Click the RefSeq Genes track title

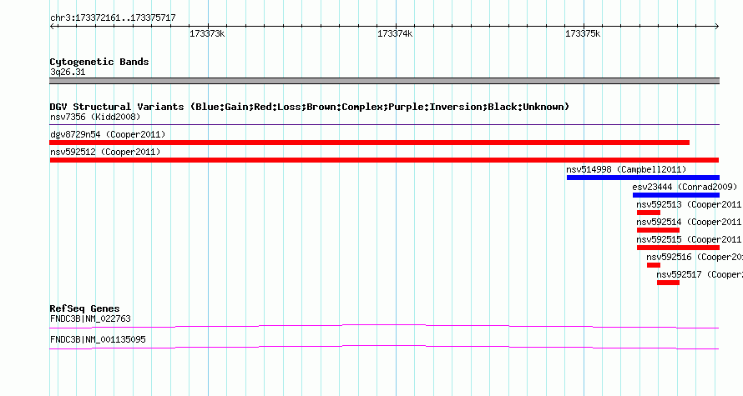[85, 308]
